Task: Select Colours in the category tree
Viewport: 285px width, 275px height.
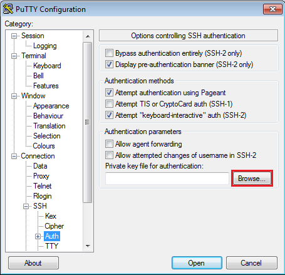Action: click(44, 146)
